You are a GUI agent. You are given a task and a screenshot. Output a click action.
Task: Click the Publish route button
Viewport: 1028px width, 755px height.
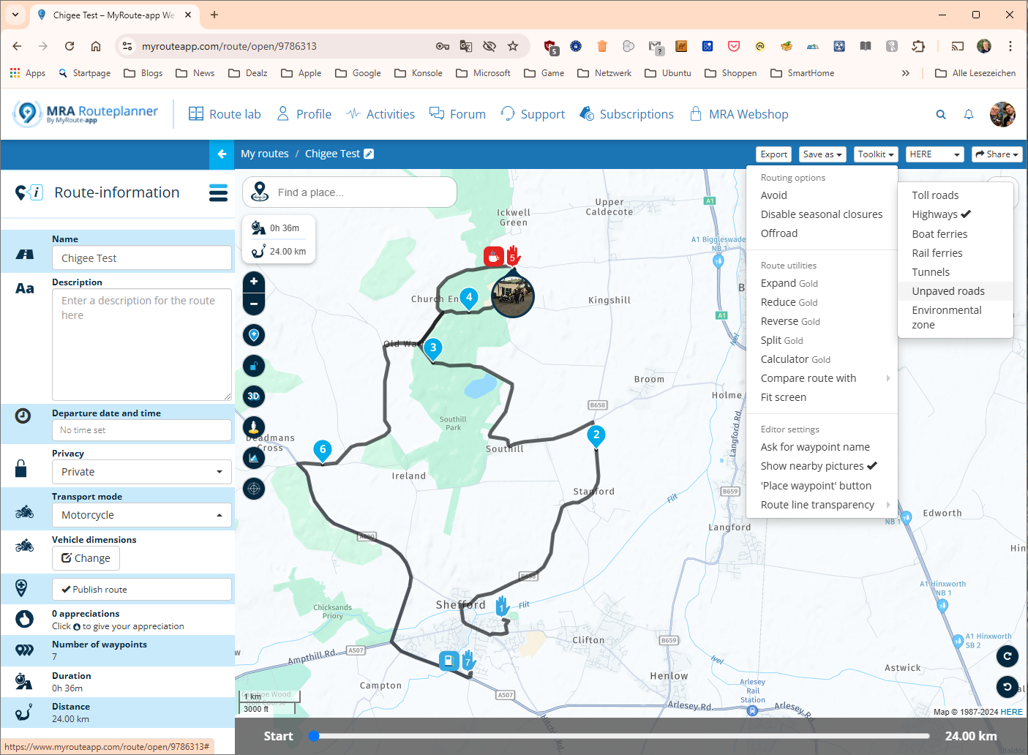[142, 590]
